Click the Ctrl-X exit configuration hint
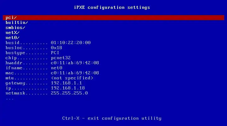The height and width of the screenshot is (126, 227). [x=112, y=118]
